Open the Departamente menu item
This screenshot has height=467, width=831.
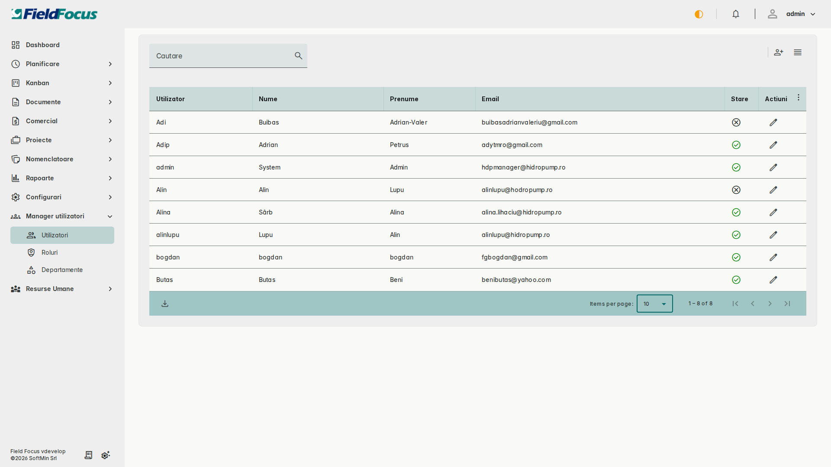[62, 270]
